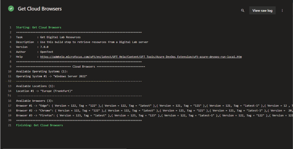Open the log search icon
This screenshot has height=149, width=293.
(x=243, y=11)
